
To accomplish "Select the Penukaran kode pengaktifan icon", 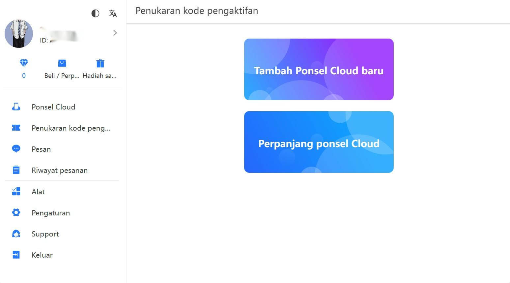I will (15, 128).
